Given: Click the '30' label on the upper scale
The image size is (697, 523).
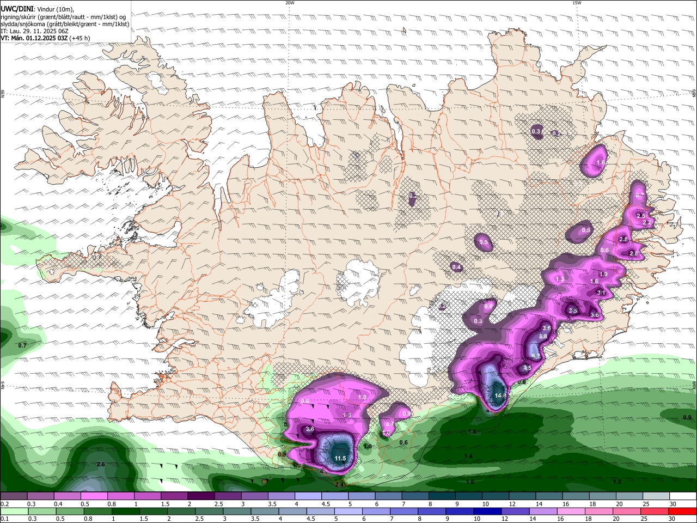Looking at the screenshot, I should click(672, 504).
